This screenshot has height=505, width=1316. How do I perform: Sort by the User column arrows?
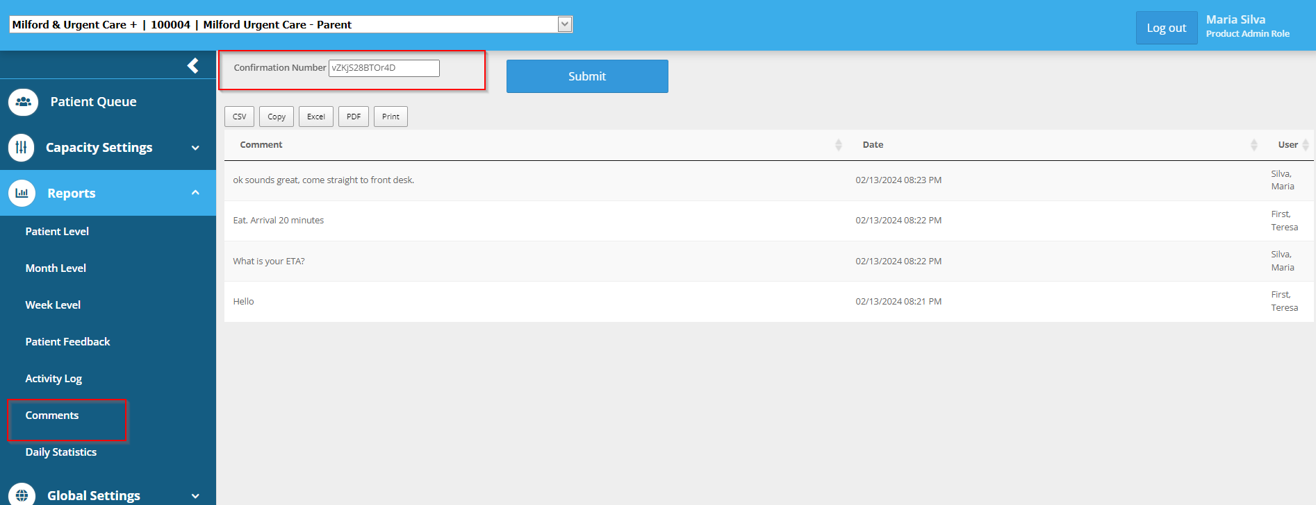coord(1305,145)
